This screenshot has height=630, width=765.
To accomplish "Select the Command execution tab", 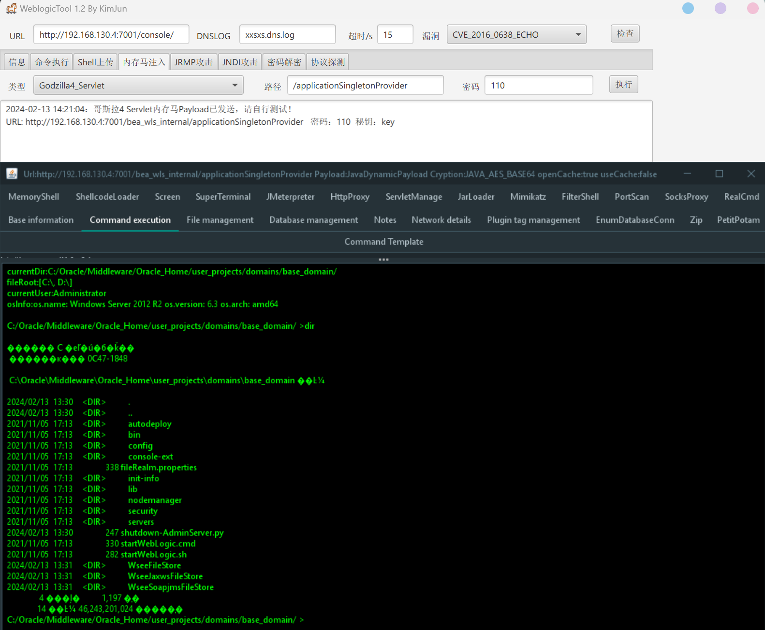I will (x=130, y=220).
